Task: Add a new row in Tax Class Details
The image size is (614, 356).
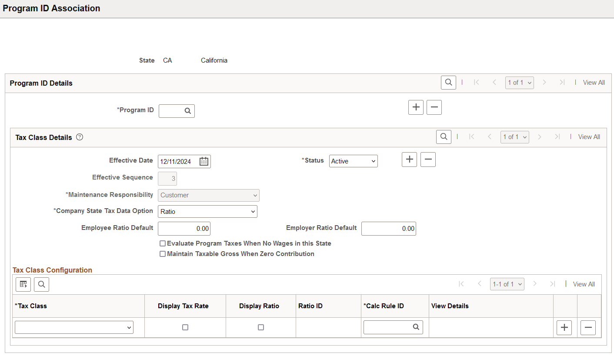Action: pyautogui.click(x=409, y=159)
